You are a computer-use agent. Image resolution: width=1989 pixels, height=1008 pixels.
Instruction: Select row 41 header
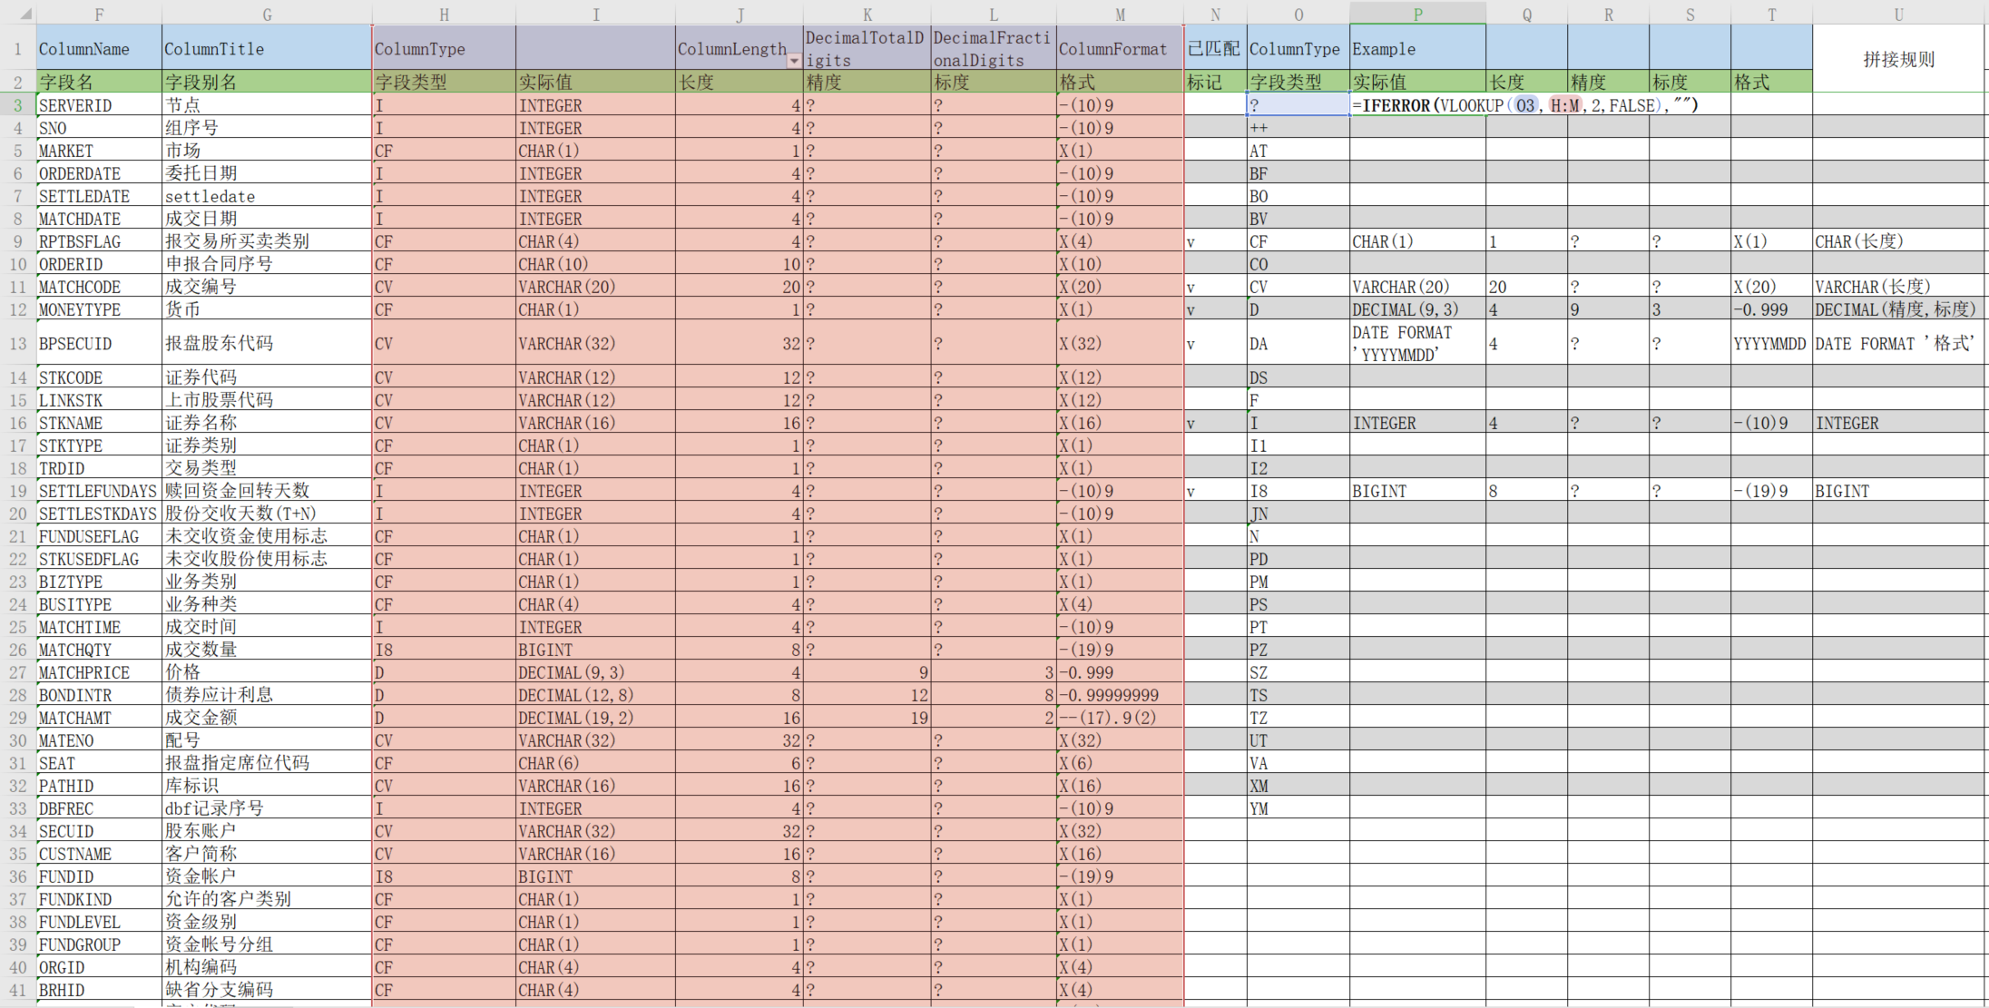(x=18, y=990)
